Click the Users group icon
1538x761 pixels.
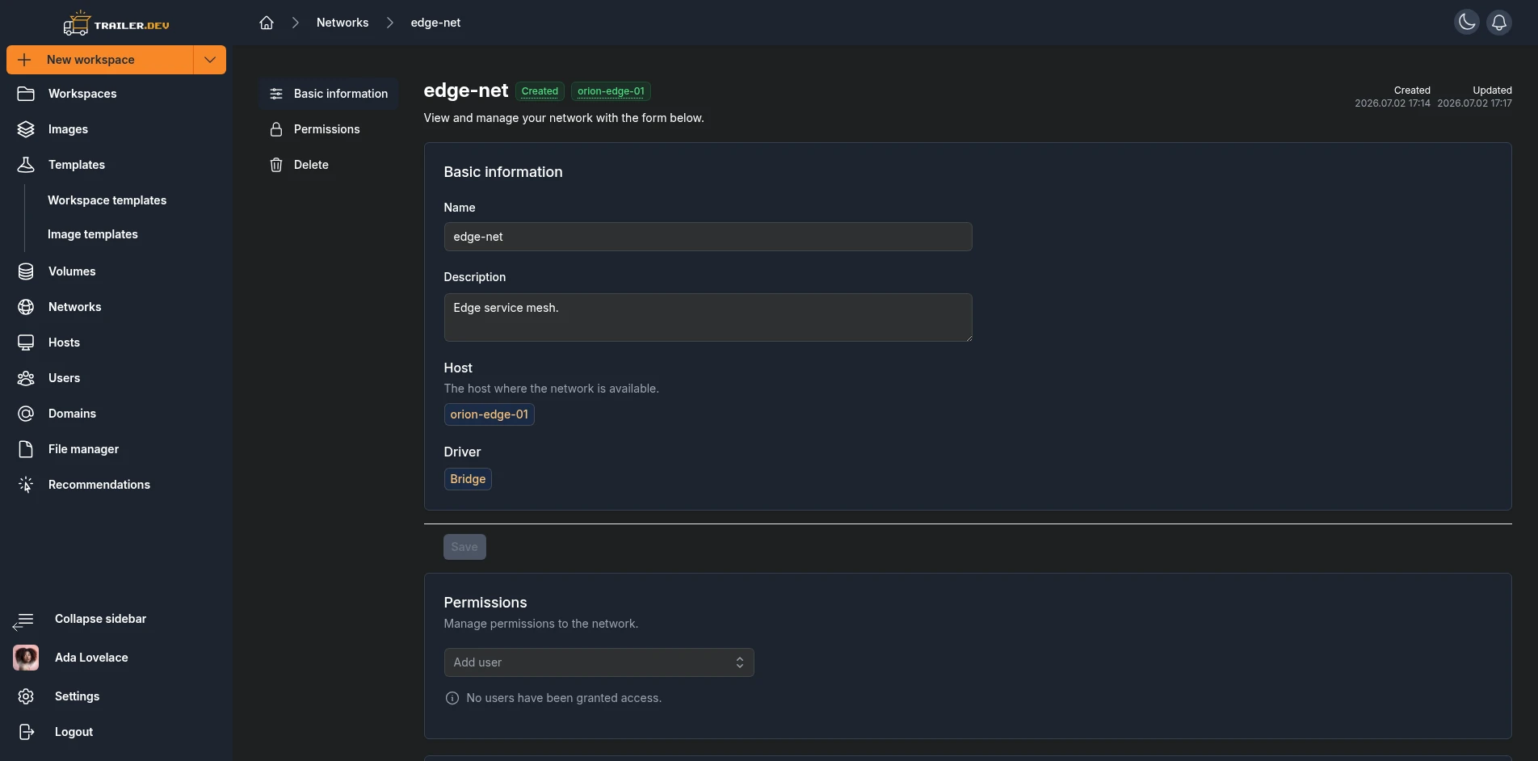click(26, 378)
